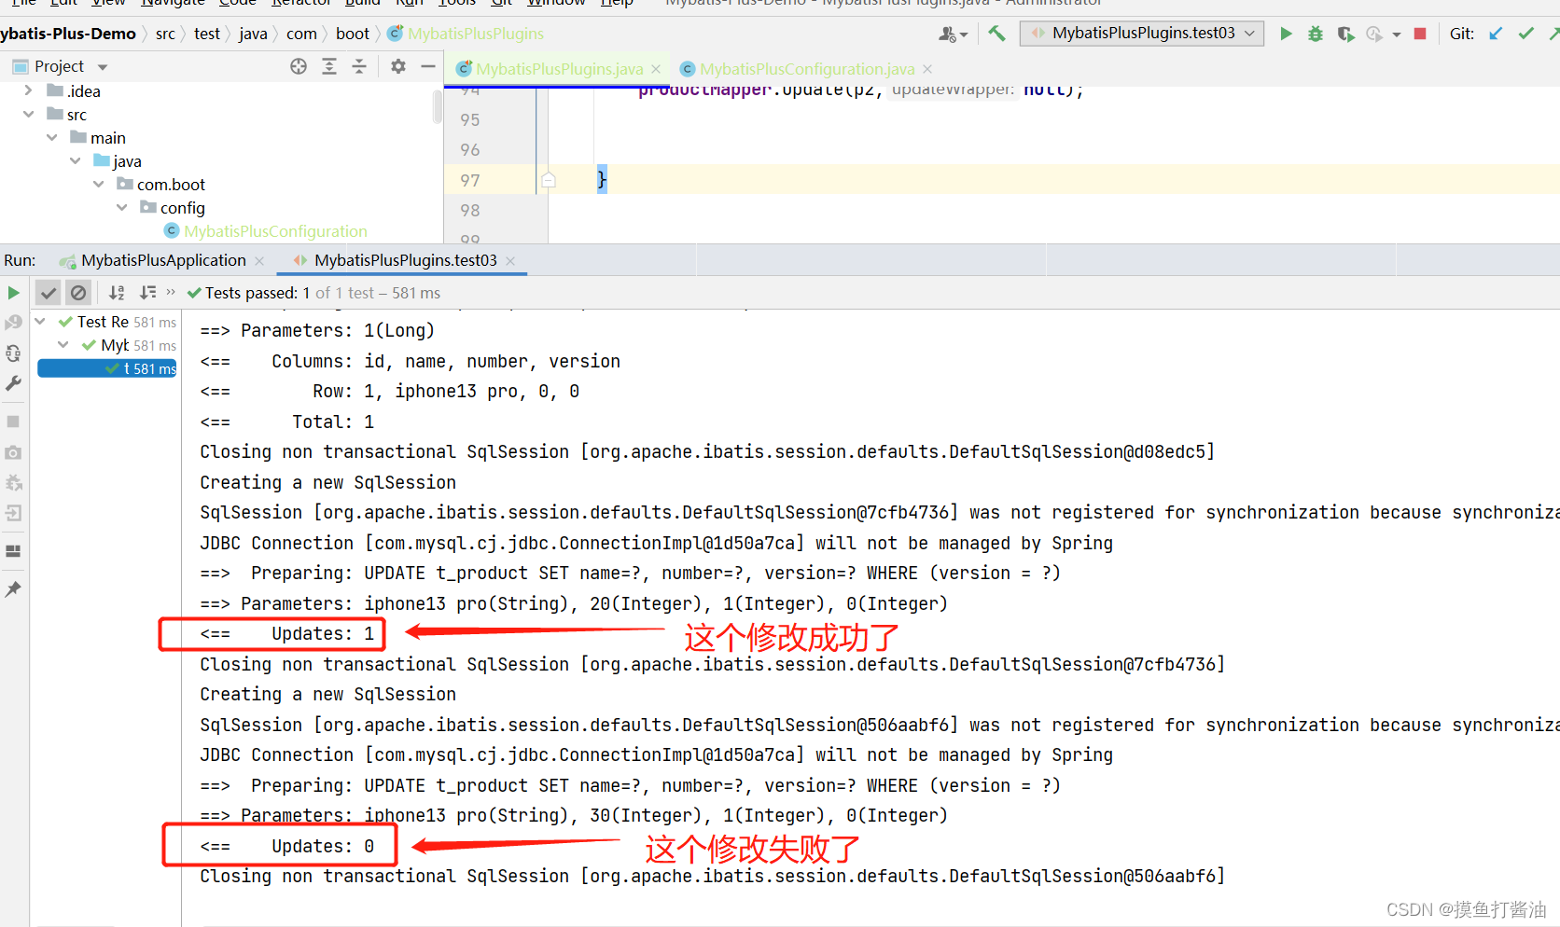The height and width of the screenshot is (927, 1560).
Task: Expand all in the Project panel
Action: click(x=329, y=66)
